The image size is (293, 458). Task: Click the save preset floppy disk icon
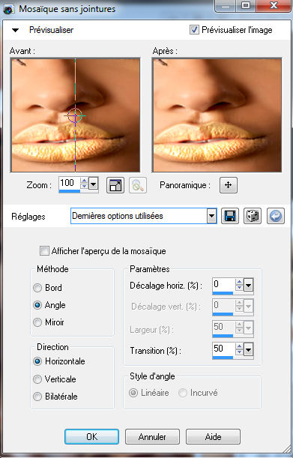[x=229, y=216]
